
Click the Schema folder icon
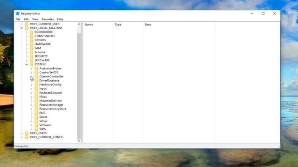pos(31,52)
